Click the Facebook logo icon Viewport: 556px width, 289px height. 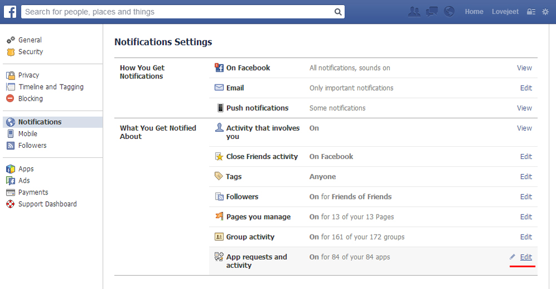10,12
